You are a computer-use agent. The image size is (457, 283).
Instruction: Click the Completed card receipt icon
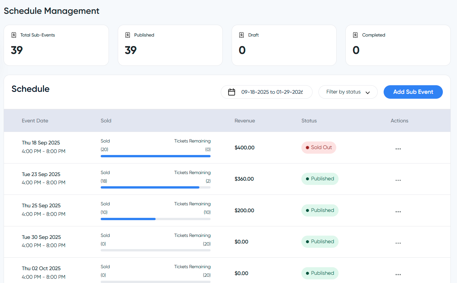[x=355, y=35]
